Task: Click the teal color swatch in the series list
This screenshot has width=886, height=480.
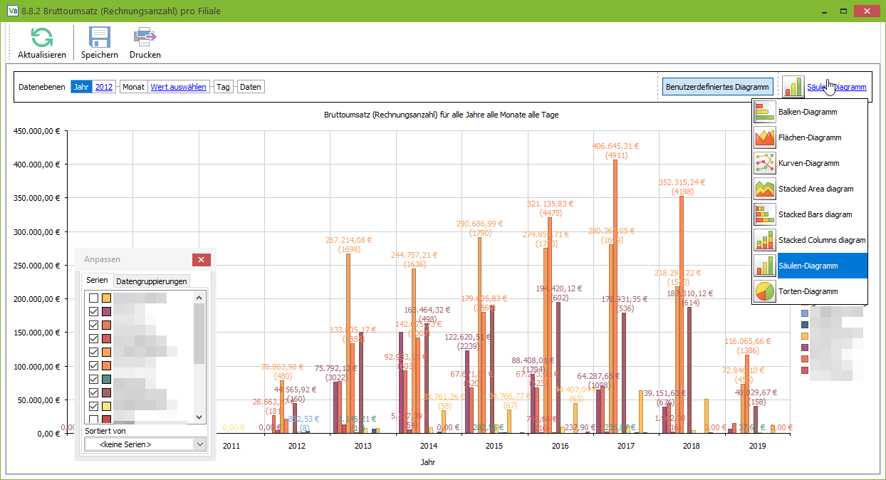Action: click(107, 379)
